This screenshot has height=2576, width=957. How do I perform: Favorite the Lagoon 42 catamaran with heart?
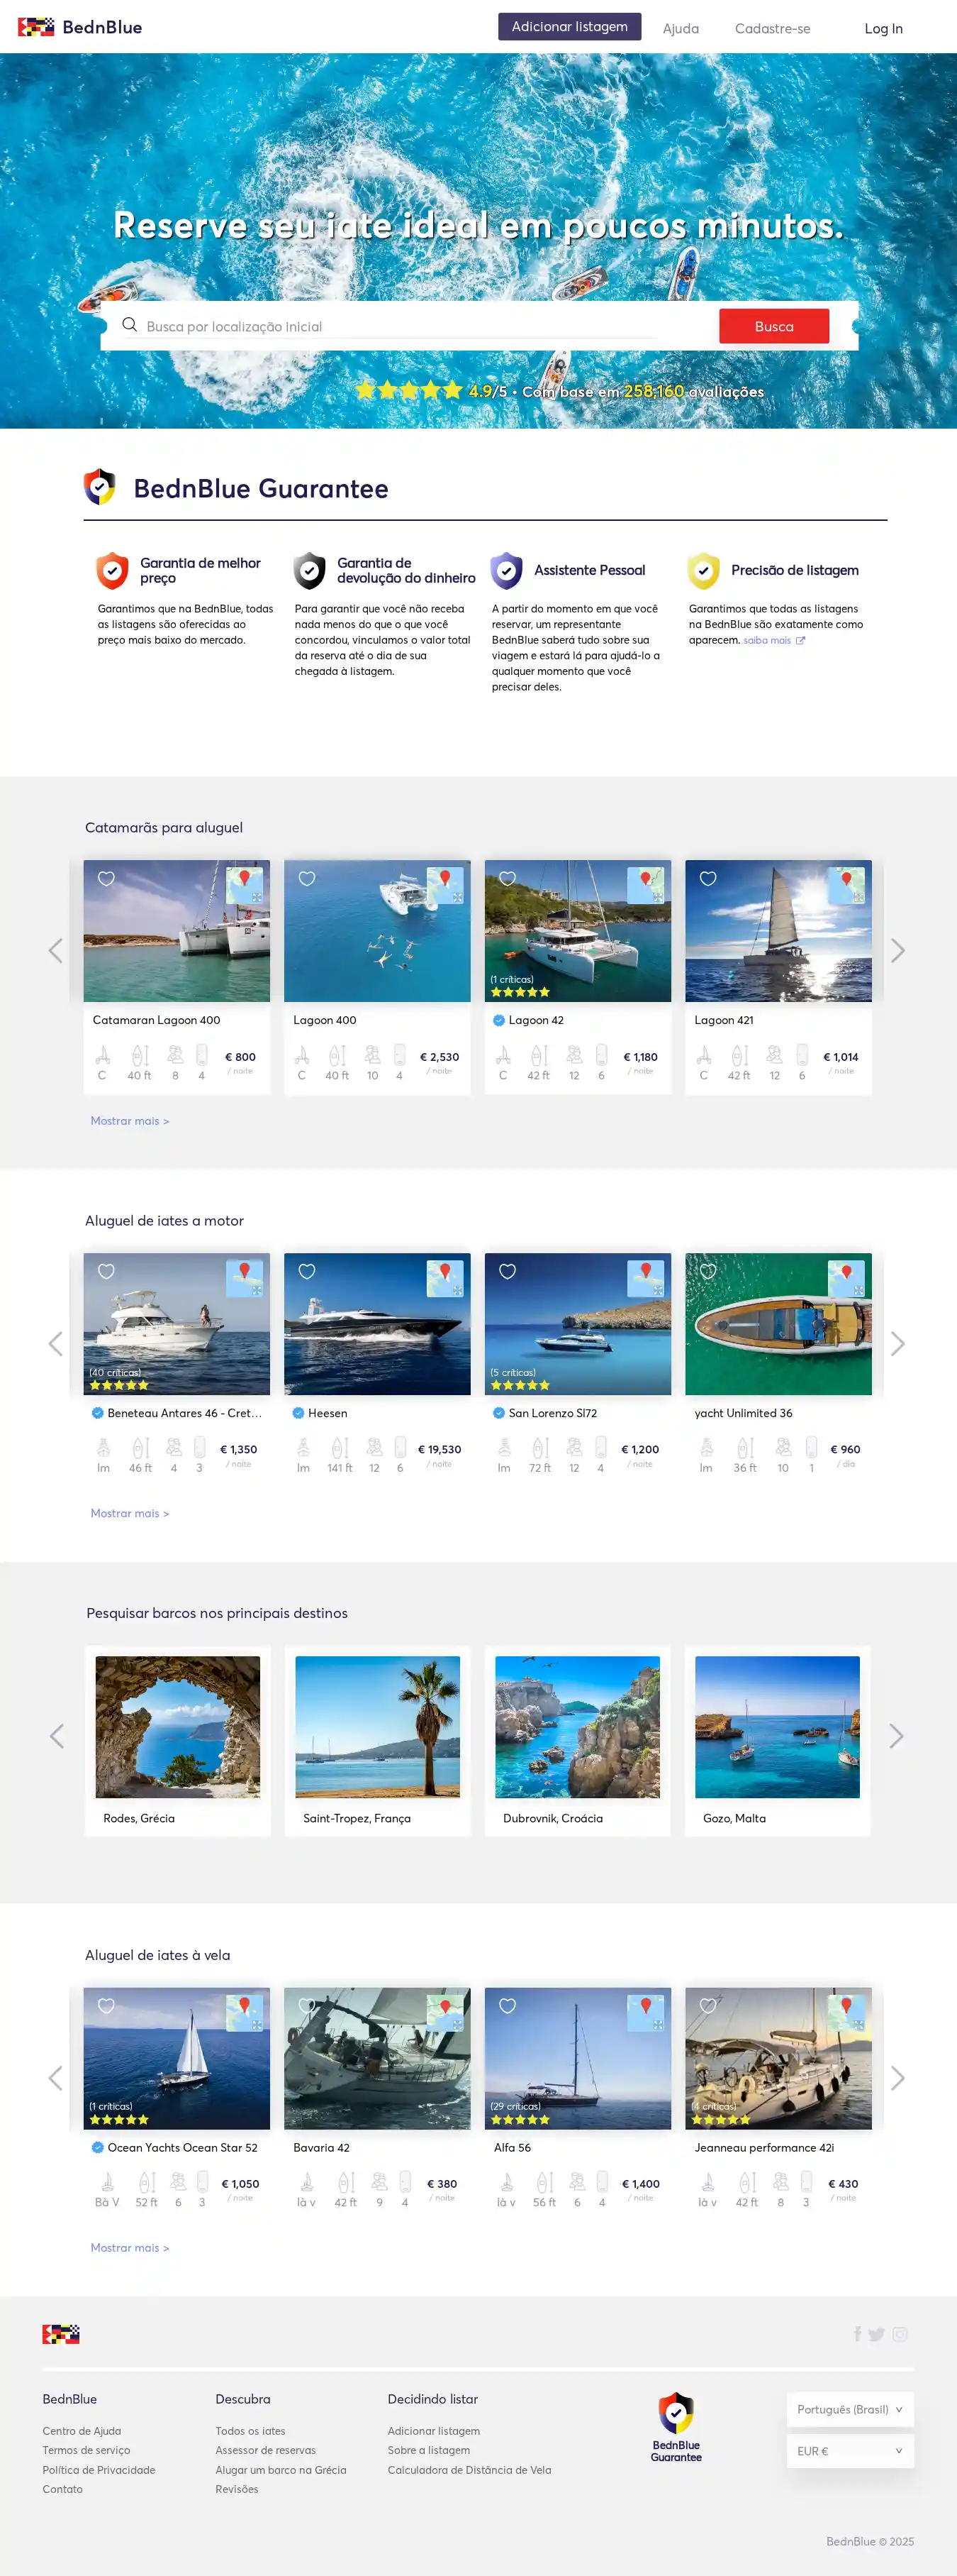508,878
